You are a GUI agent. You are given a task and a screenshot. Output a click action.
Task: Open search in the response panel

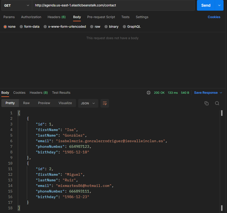pos(217,103)
